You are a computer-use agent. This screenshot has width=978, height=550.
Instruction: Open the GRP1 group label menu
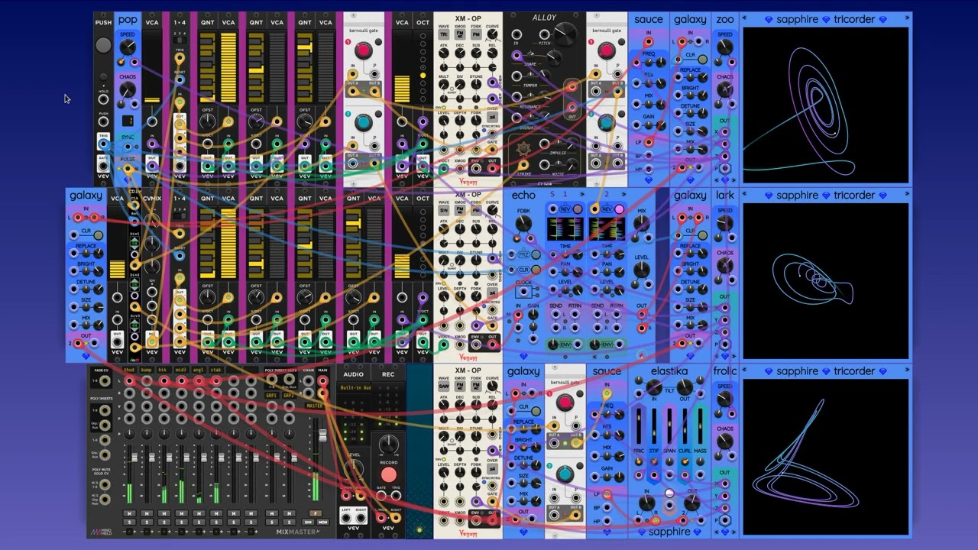[x=271, y=396]
